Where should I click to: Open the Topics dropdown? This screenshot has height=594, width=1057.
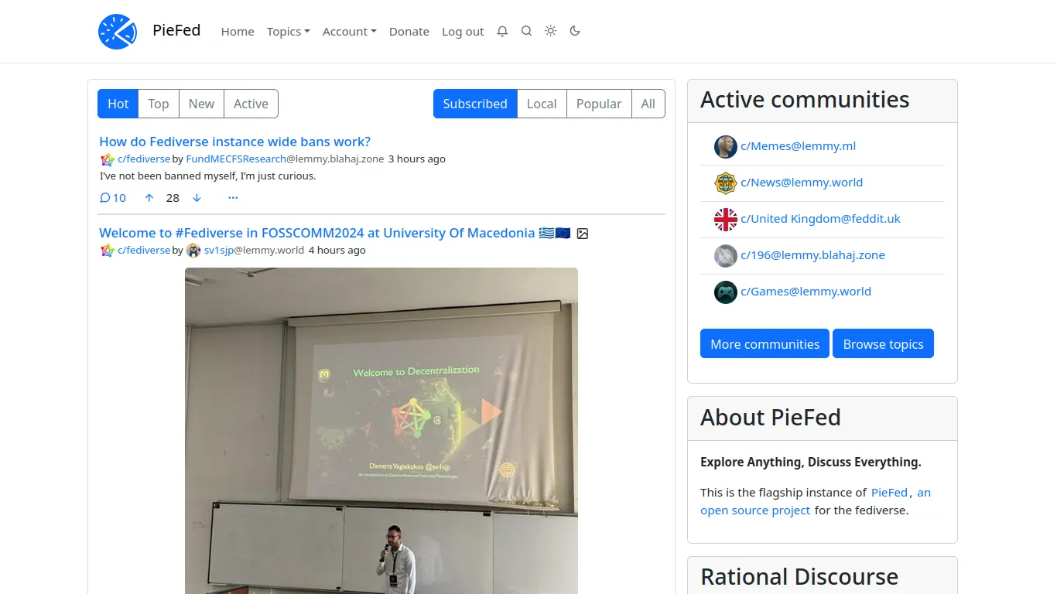[x=288, y=31]
